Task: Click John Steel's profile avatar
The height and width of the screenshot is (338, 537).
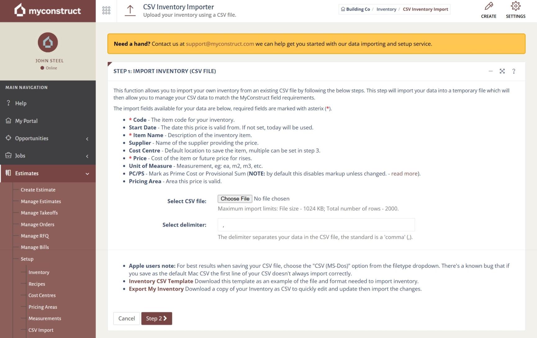Action: (x=48, y=42)
